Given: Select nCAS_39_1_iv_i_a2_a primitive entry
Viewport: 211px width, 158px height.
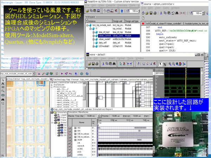Looking at the screenshot, I should tap(70, 96).
